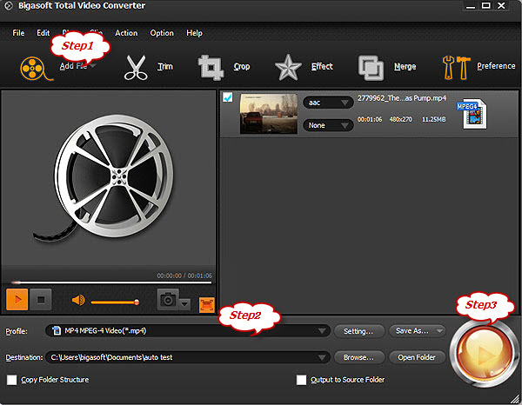Click the Merge text label
Viewport: 522px width, 405px height.
[405, 67]
